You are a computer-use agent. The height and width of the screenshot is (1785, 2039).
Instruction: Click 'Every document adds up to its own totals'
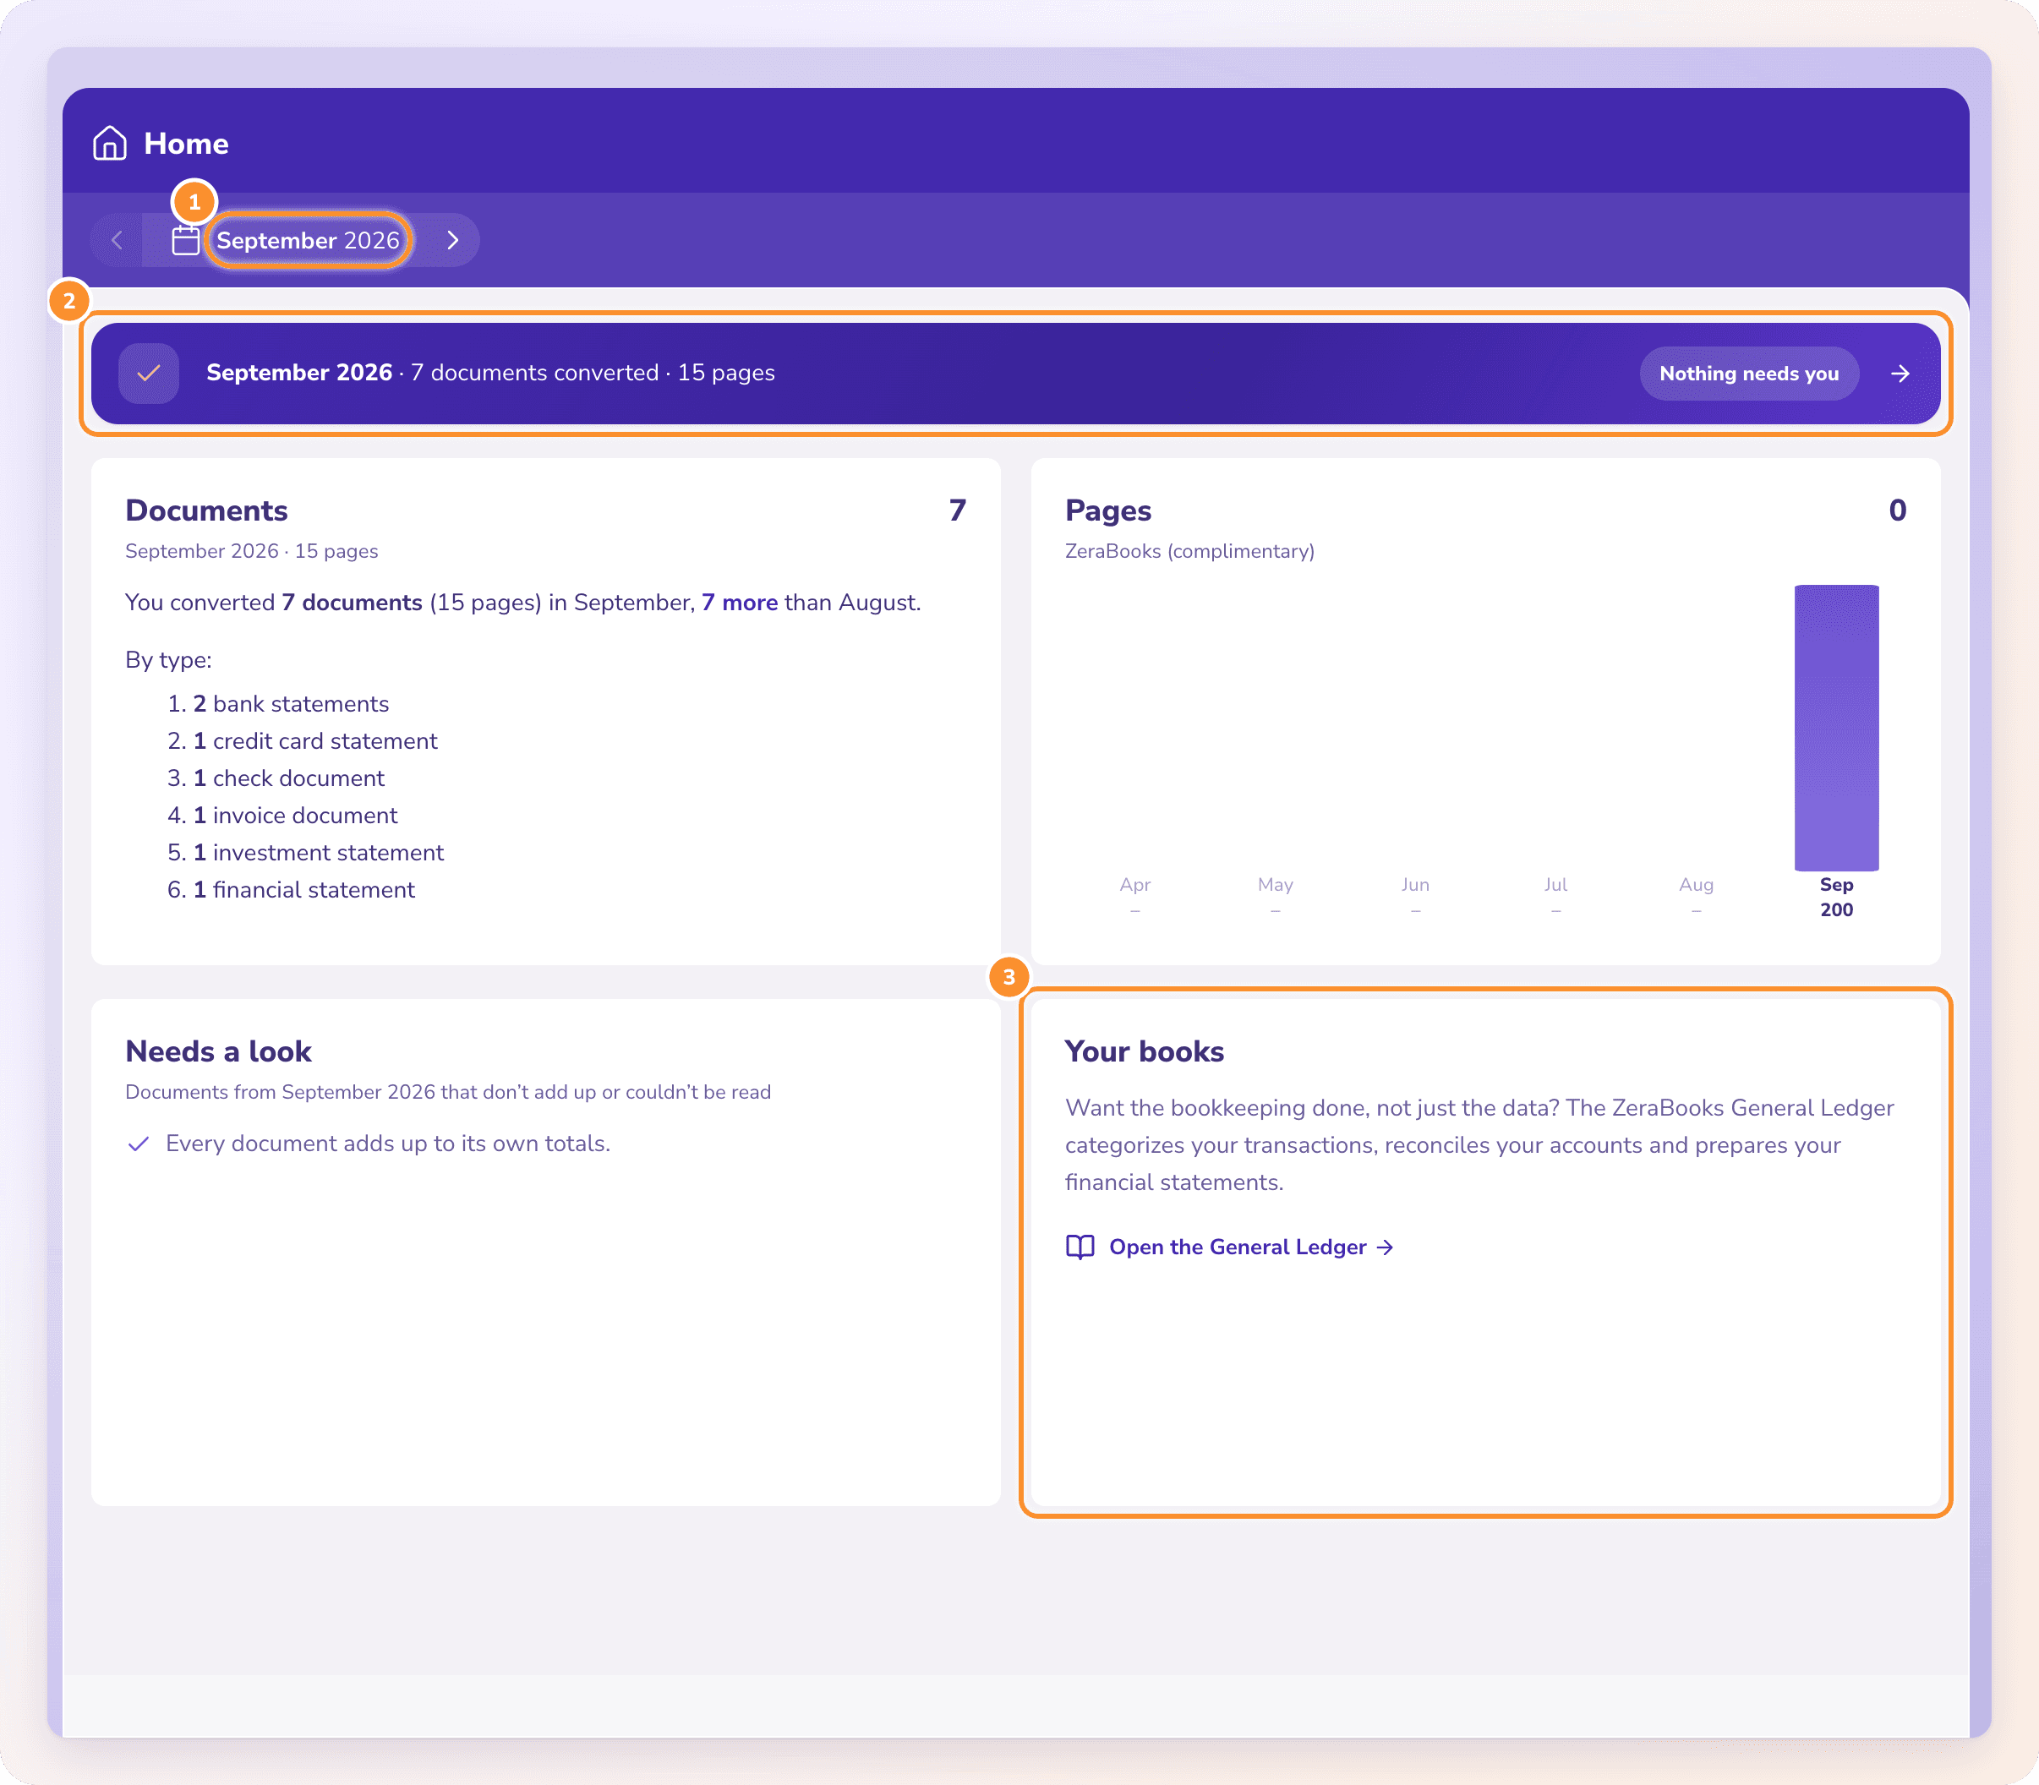pyautogui.click(x=387, y=1144)
